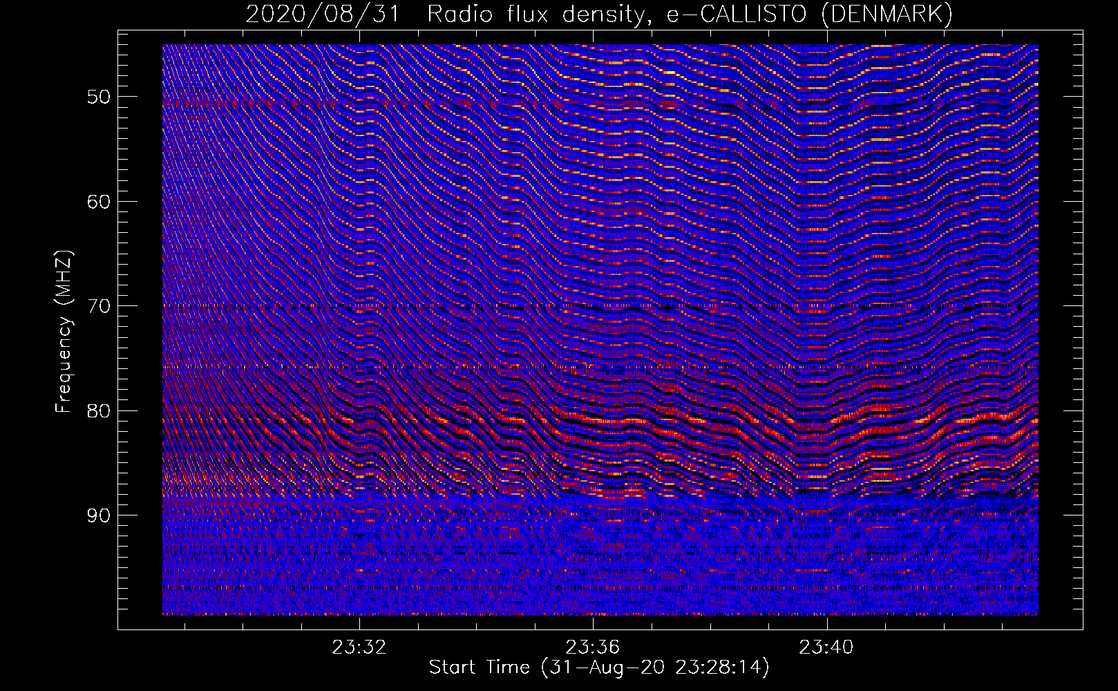Click the 90 MHz frequency tick label

tap(99, 515)
